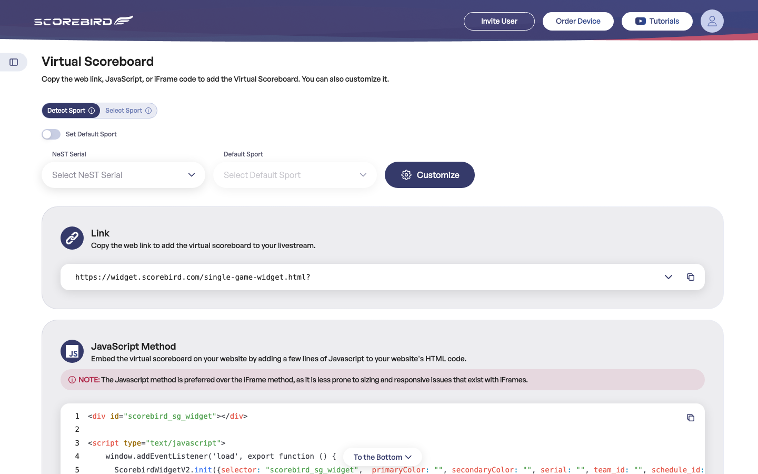758x474 pixels.
Task: Toggle the sidebar panel icon
Action: 14,62
